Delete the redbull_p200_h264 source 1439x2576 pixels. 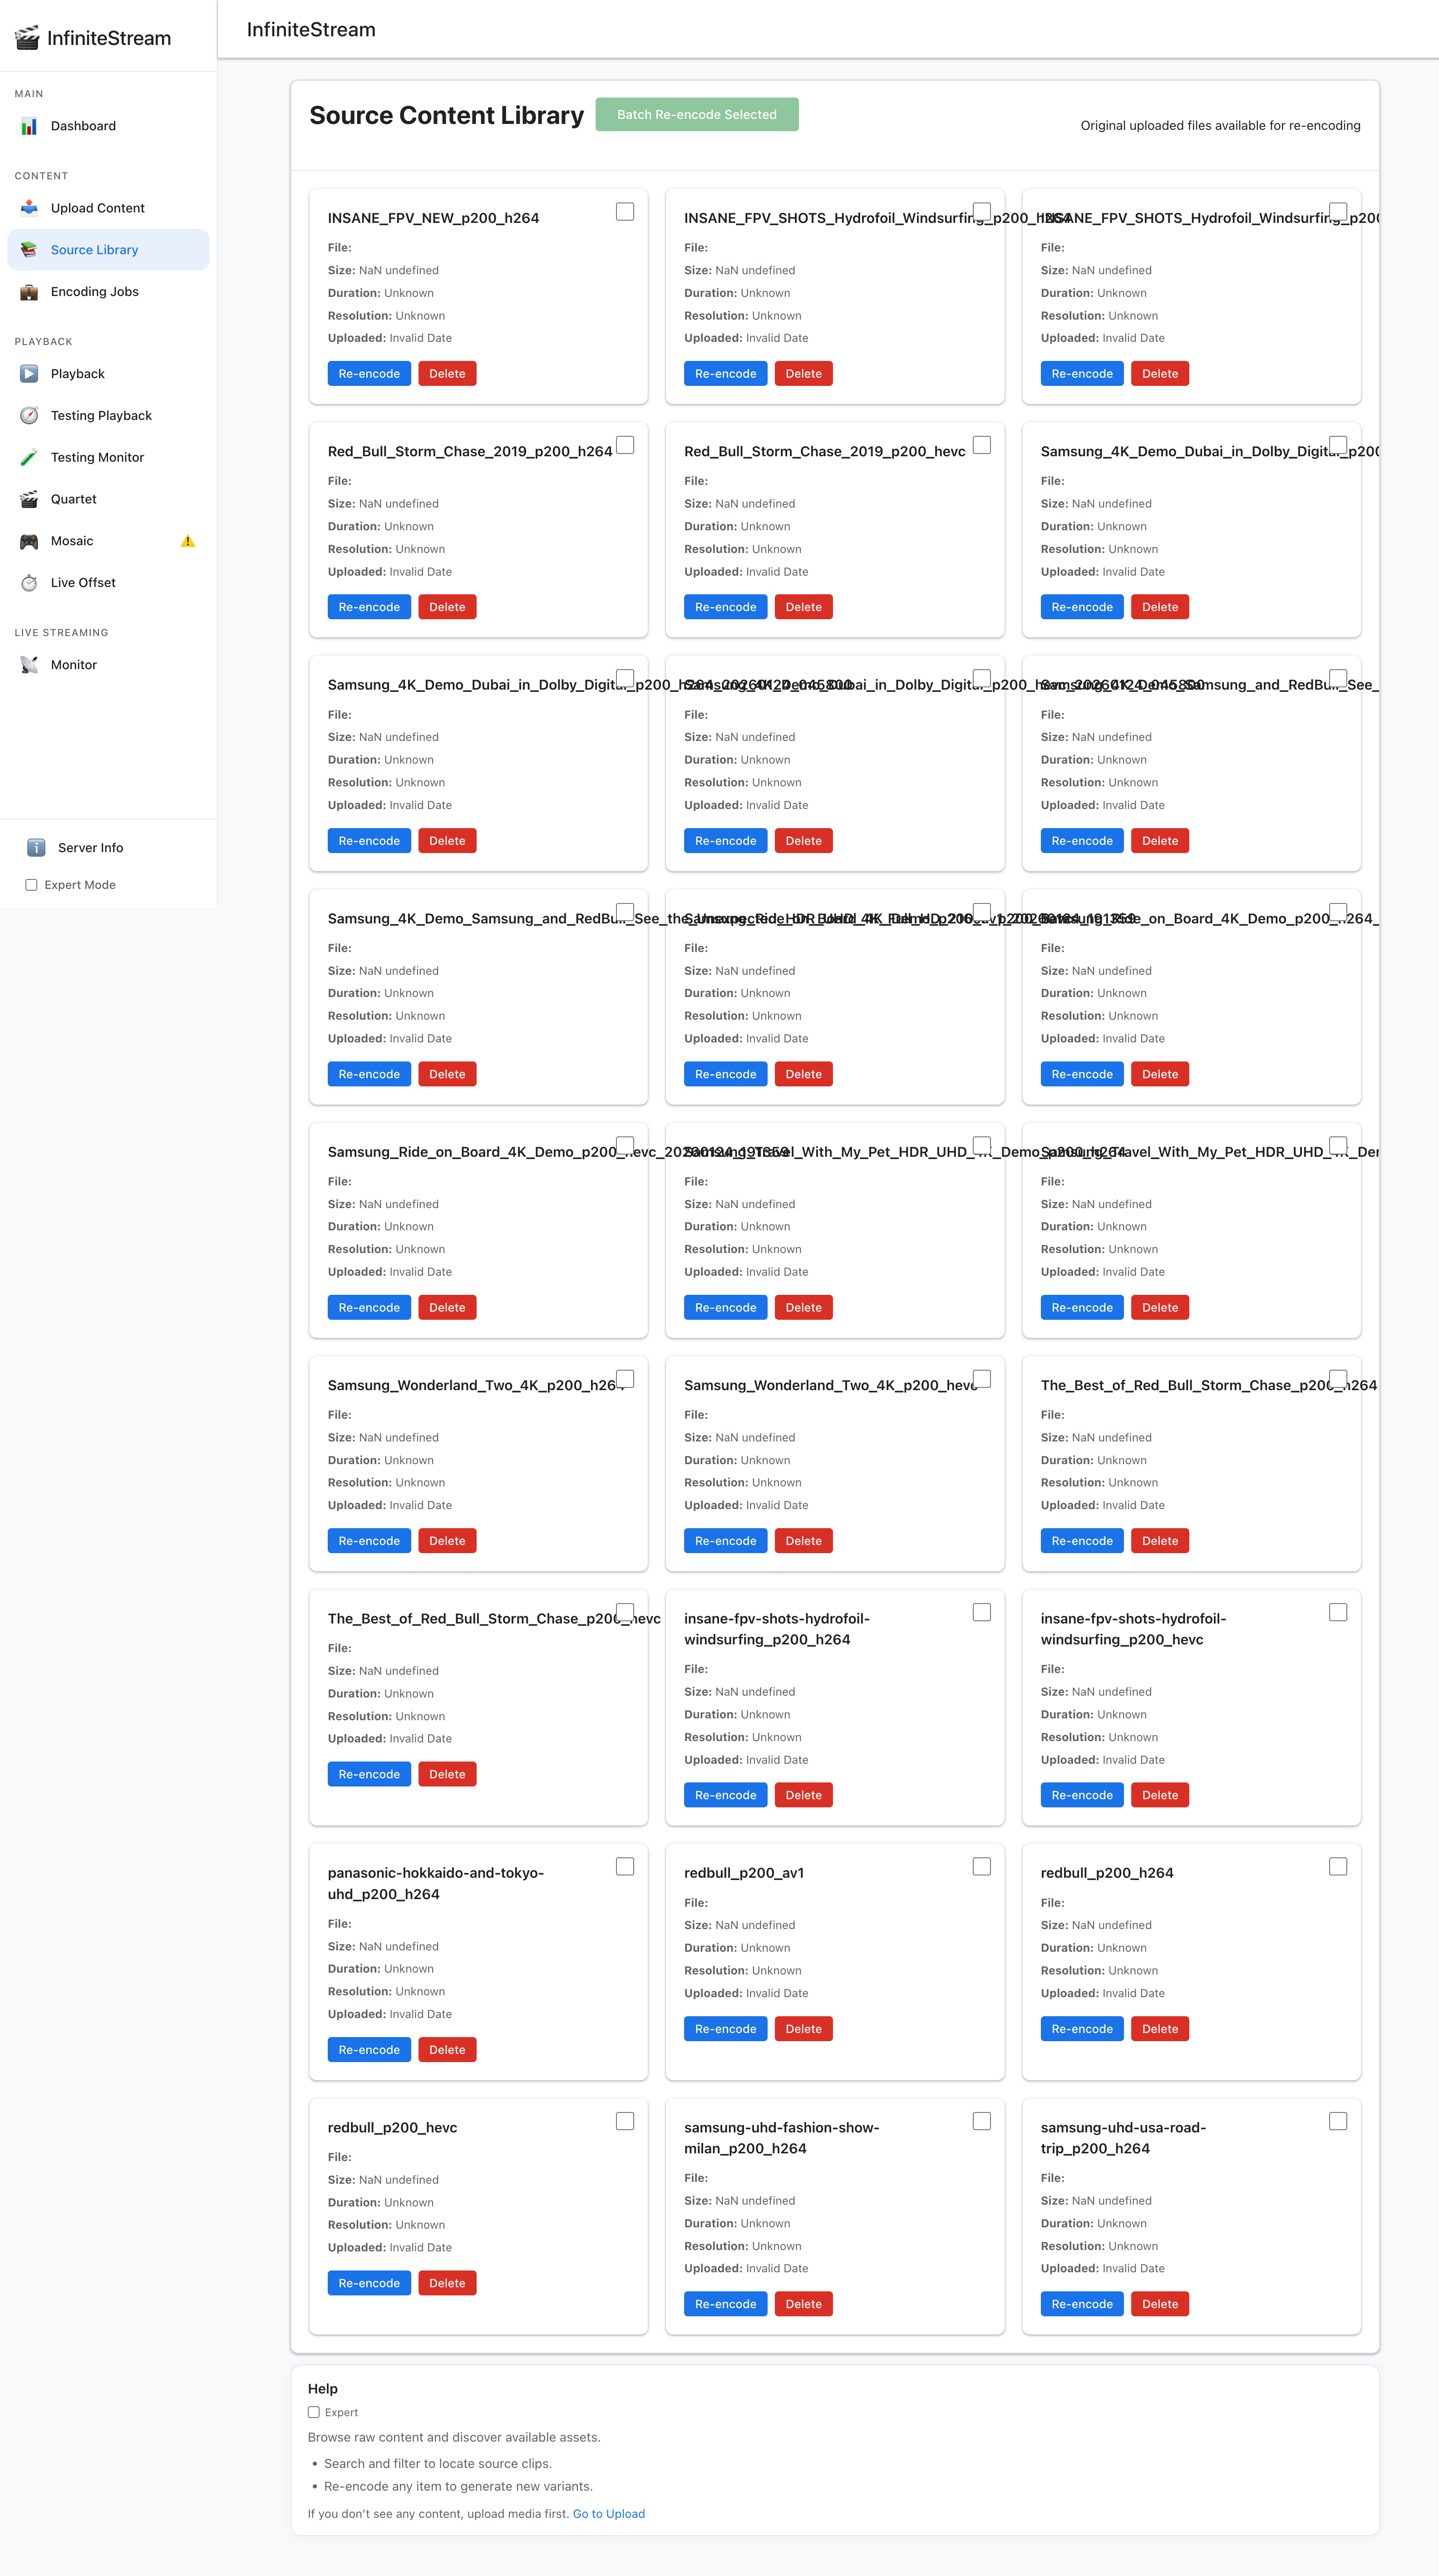pyautogui.click(x=1160, y=2029)
